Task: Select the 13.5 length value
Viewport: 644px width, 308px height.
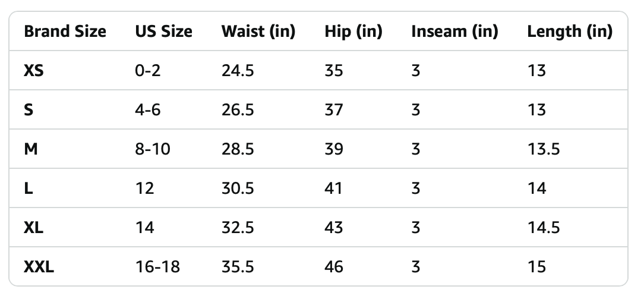Action: pos(543,149)
